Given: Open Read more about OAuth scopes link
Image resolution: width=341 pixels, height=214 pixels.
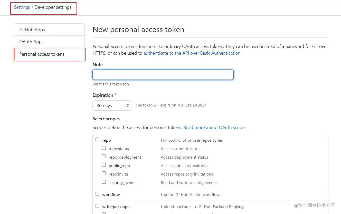Looking at the screenshot, I should point(215,128).
